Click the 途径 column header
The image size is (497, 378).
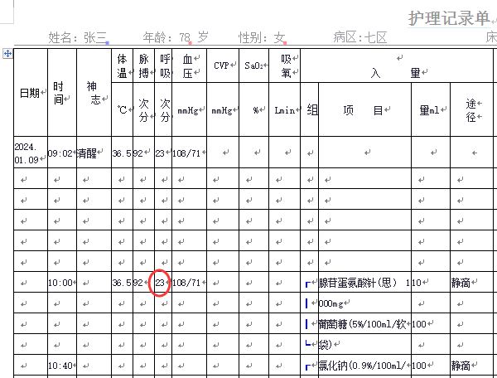[471, 109]
